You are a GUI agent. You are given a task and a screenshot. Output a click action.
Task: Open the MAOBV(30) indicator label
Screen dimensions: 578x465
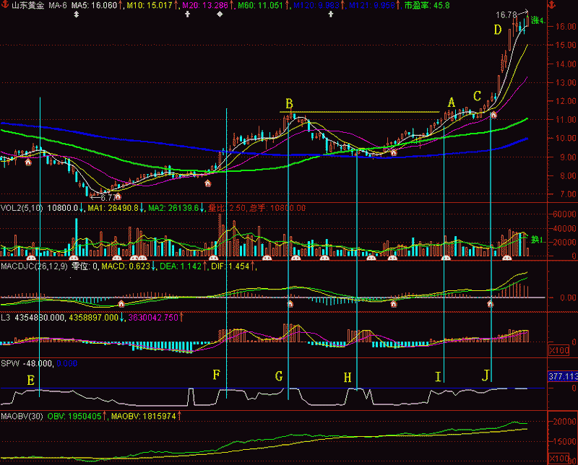click(x=22, y=417)
